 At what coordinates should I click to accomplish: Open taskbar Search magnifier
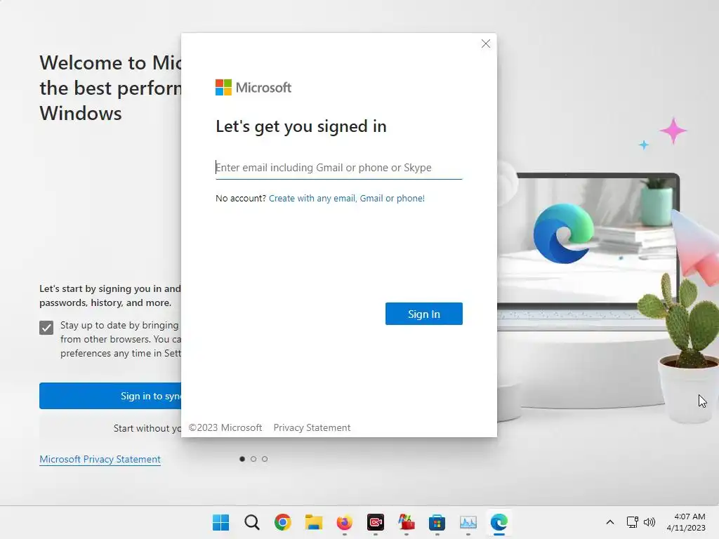[252, 522]
